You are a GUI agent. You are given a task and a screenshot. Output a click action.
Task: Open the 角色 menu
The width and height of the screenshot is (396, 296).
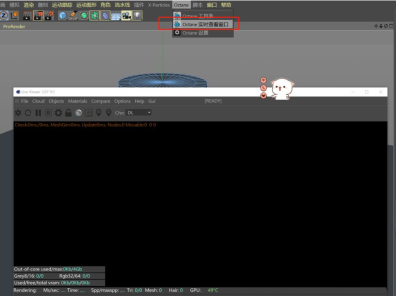[105, 5]
